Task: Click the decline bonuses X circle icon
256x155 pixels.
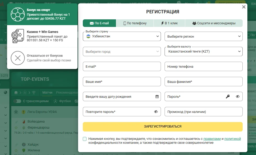Action: click(x=18, y=58)
